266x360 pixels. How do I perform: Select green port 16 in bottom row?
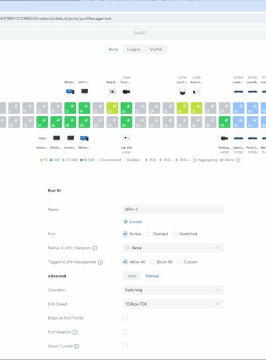pos(57,122)
